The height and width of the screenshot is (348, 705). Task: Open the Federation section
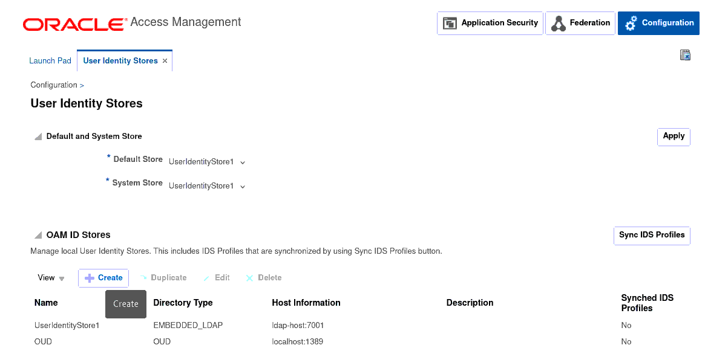click(x=580, y=24)
